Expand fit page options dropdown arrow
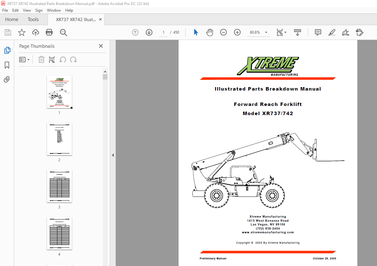 (x=285, y=32)
